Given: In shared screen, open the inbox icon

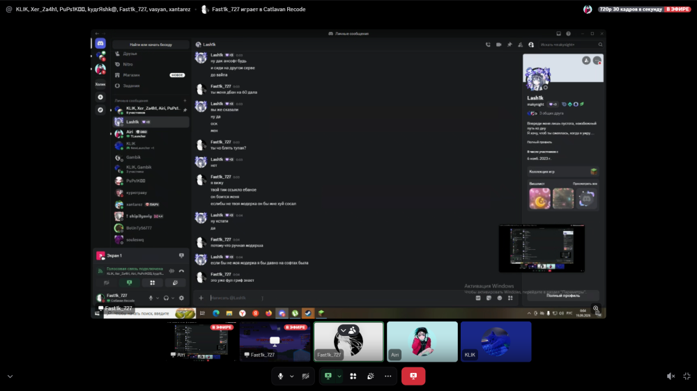Looking at the screenshot, I should (559, 33).
